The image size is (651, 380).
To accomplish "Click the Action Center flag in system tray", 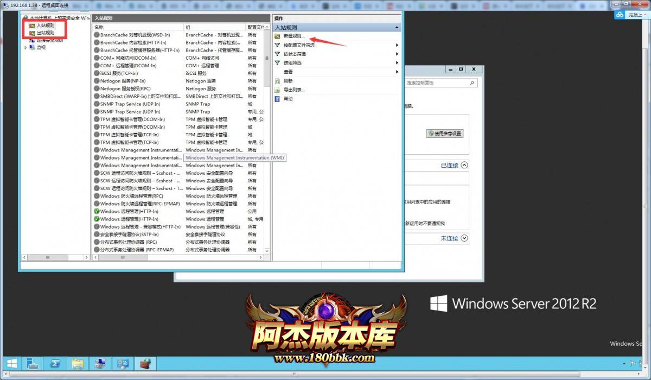I will [x=633, y=364].
